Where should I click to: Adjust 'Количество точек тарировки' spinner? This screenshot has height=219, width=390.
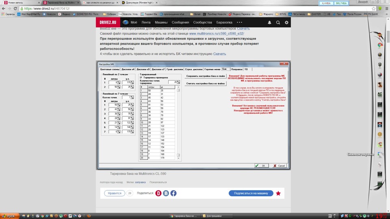[178, 82]
